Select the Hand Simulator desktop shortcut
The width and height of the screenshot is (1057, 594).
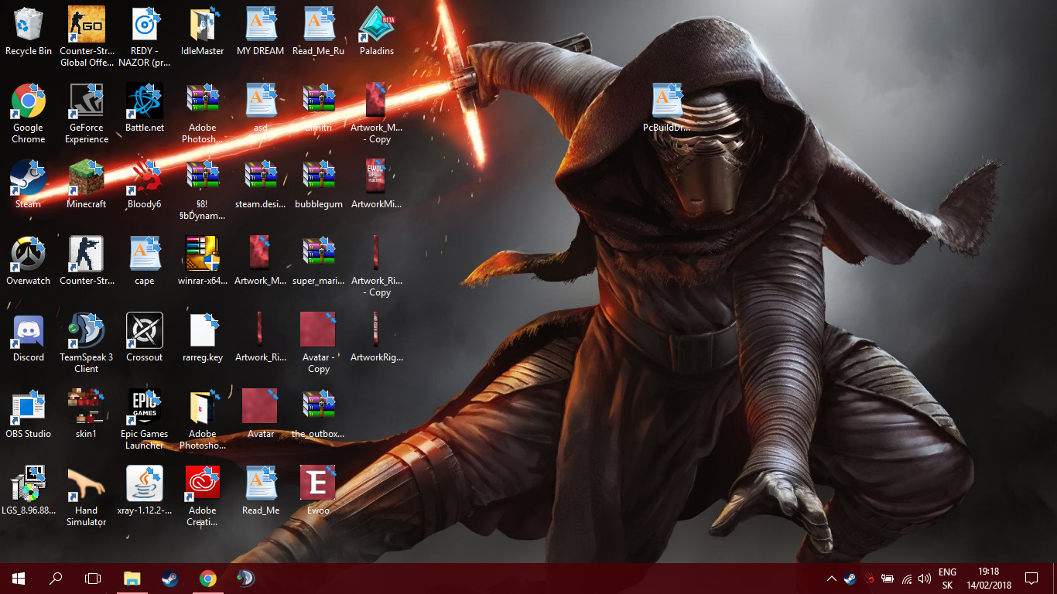(86, 484)
